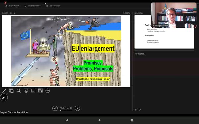Decrease the notes text size
The width and height of the screenshot is (199, 124).
pos(140,110)
